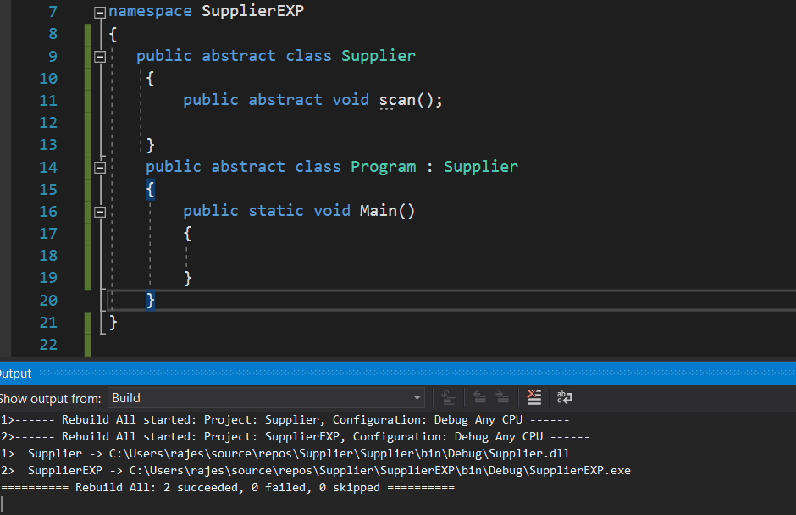Click the Program class name
796x515 pixels.
pos(384,167)
